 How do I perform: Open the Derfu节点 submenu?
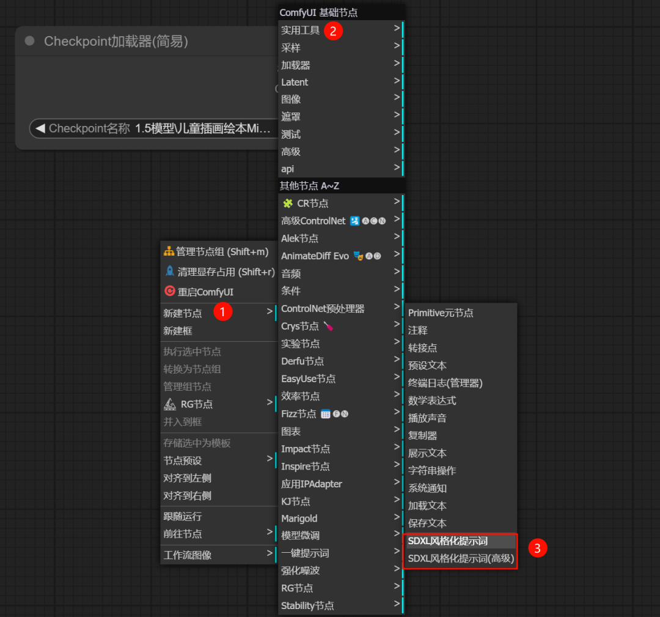coord(341,361)
